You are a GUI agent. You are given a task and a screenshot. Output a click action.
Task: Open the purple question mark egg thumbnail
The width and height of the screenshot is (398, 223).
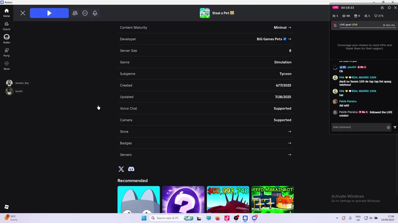(x=183, y=199)
